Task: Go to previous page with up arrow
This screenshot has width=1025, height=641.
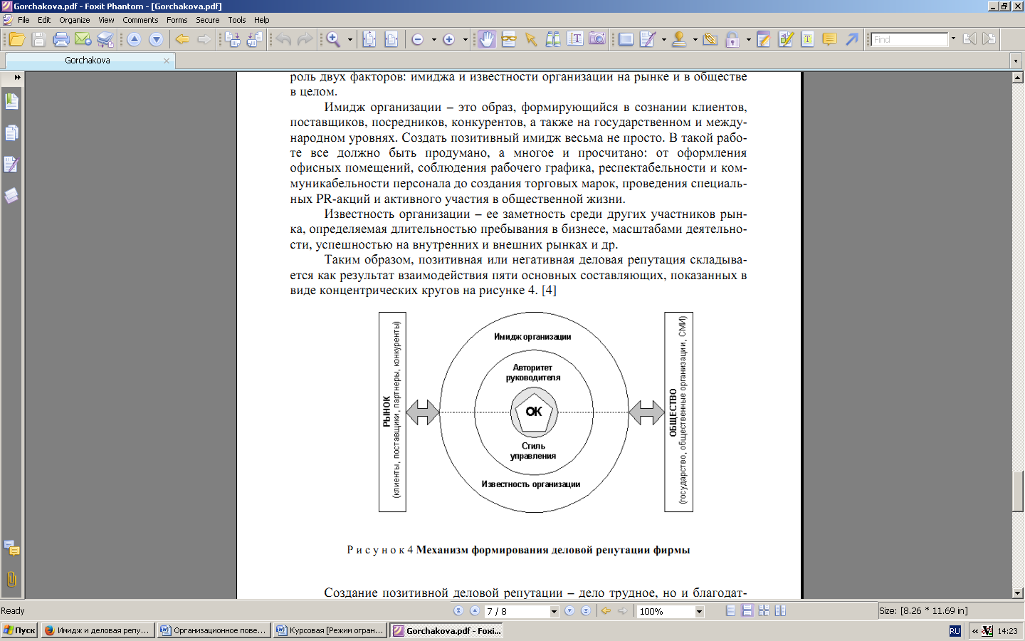Action: (134, 39)
